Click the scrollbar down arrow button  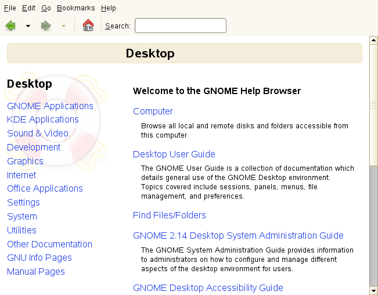[x=373, y=290]
